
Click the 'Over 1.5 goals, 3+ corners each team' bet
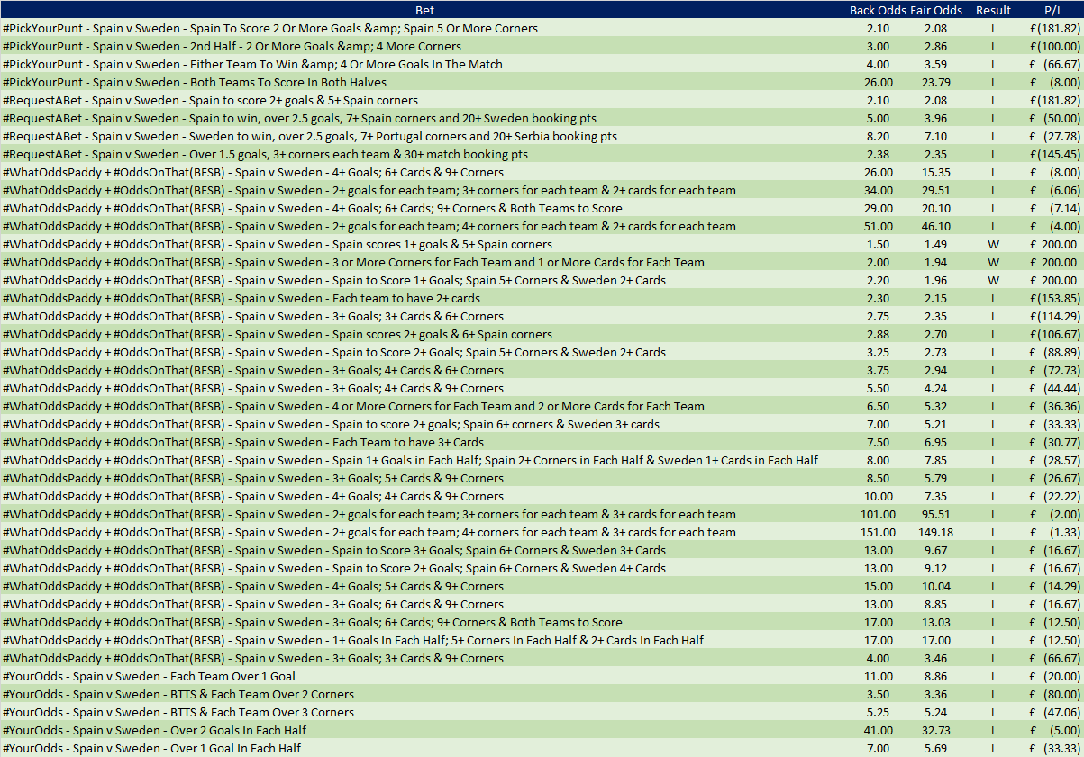click(266, 154)
